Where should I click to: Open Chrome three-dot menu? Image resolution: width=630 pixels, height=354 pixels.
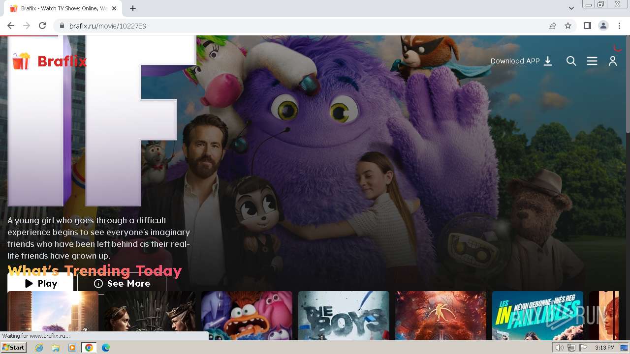pyautogui.click(x=619, y=26)
